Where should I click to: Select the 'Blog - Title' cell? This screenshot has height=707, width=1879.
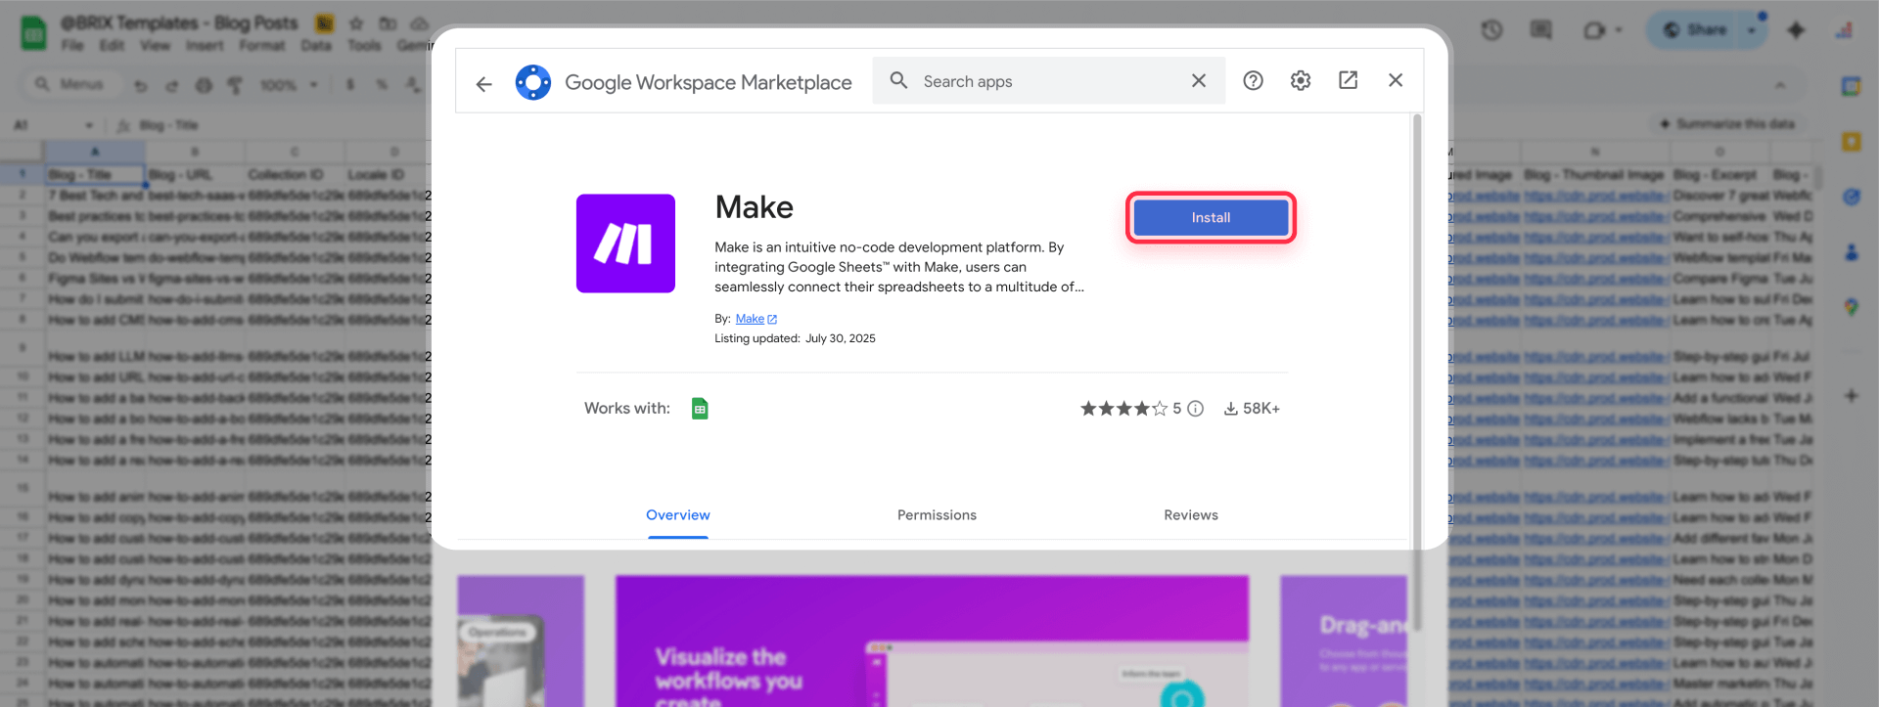point(95,175)
